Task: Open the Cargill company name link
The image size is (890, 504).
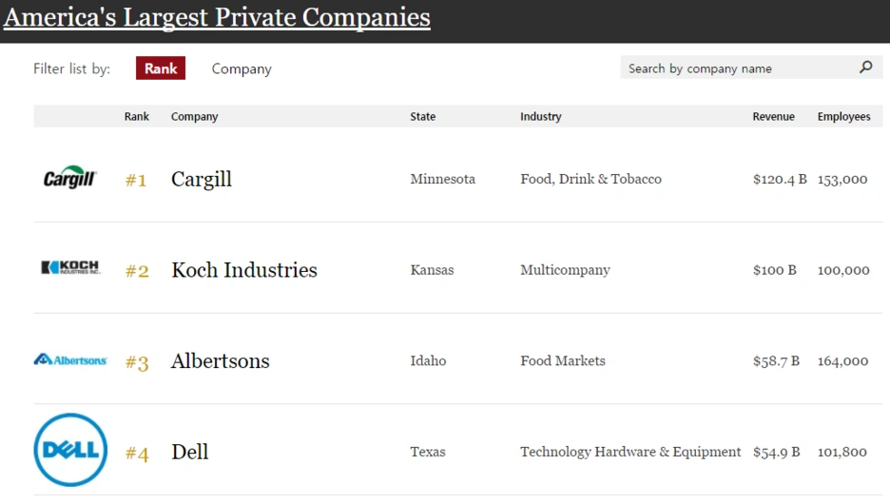Action: 202,179
